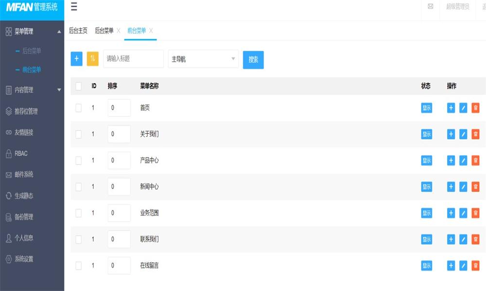Edit the 新闻中心 menu row
This screenshot has height=291, width=486.
463,187
